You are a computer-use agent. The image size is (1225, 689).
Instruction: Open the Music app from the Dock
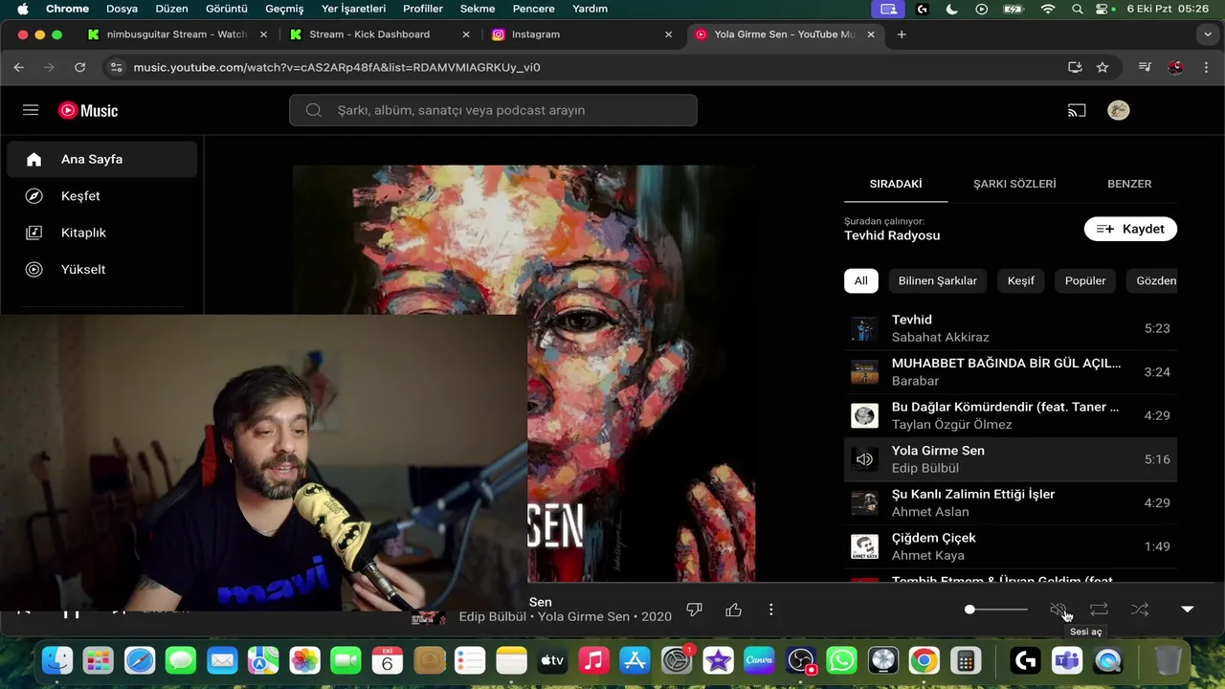click(x=594, y=660)
